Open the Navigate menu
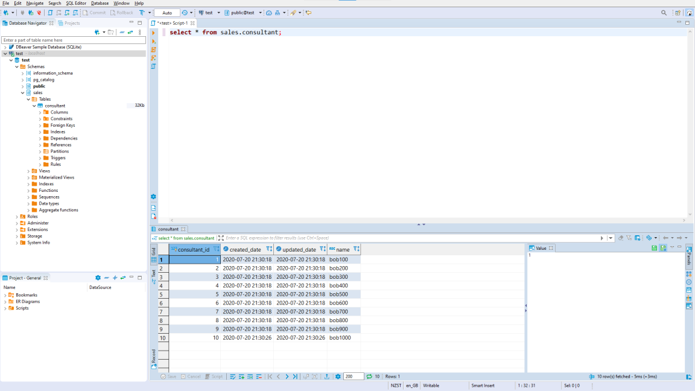The height and width of the screenshot is (391, 695). point(34,3)
